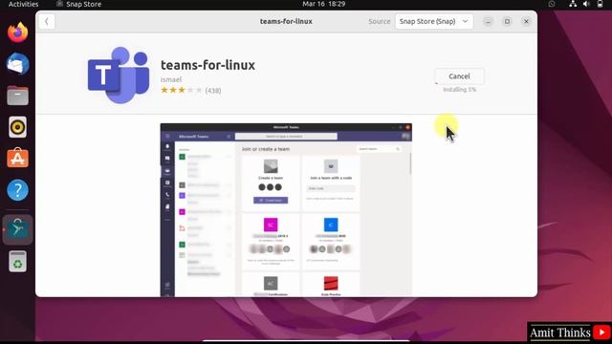Click Activities in the top bar

[x=23, y=4]
